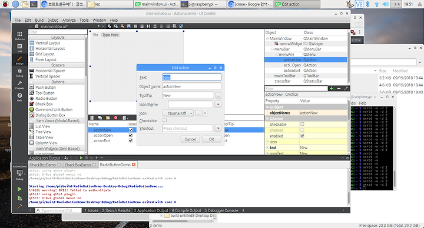Toggle Used checkbox for actionOpen
The height and width of the screenshot is (228, 424).
(x=131, y=135)
